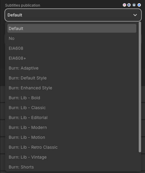
Task: Select the highlighted Default option
Action: [x=72, y=28]
